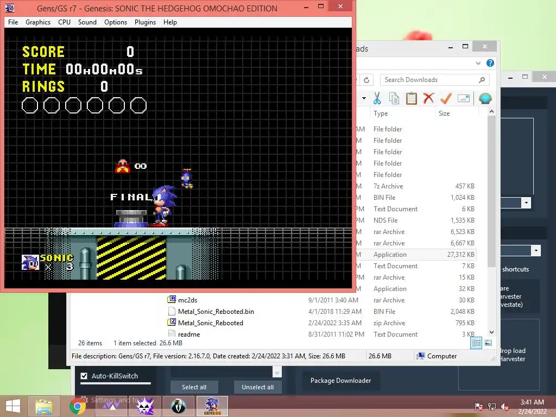This screenshot has width=556, height=417.
Task: Select the Metal_Sonic_Rebooted.bin file
Action: [216, 312]
